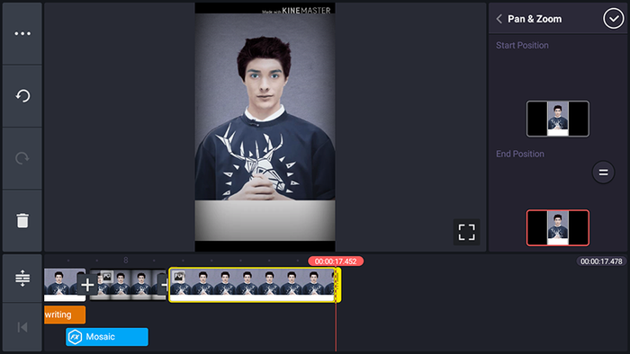Add transition before the selected yellow clip
The width and height of the screenshot is (630, 354).
(163, 285)
